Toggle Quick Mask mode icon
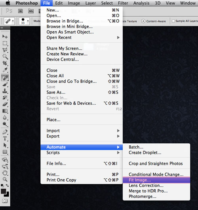The image size is (198, 210). pos(5,201)
